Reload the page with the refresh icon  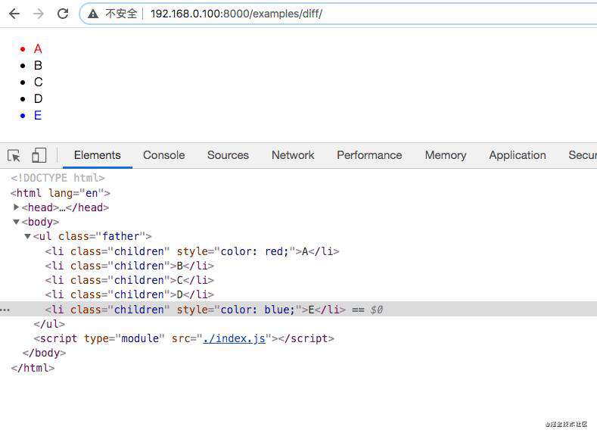coord(63,14)
